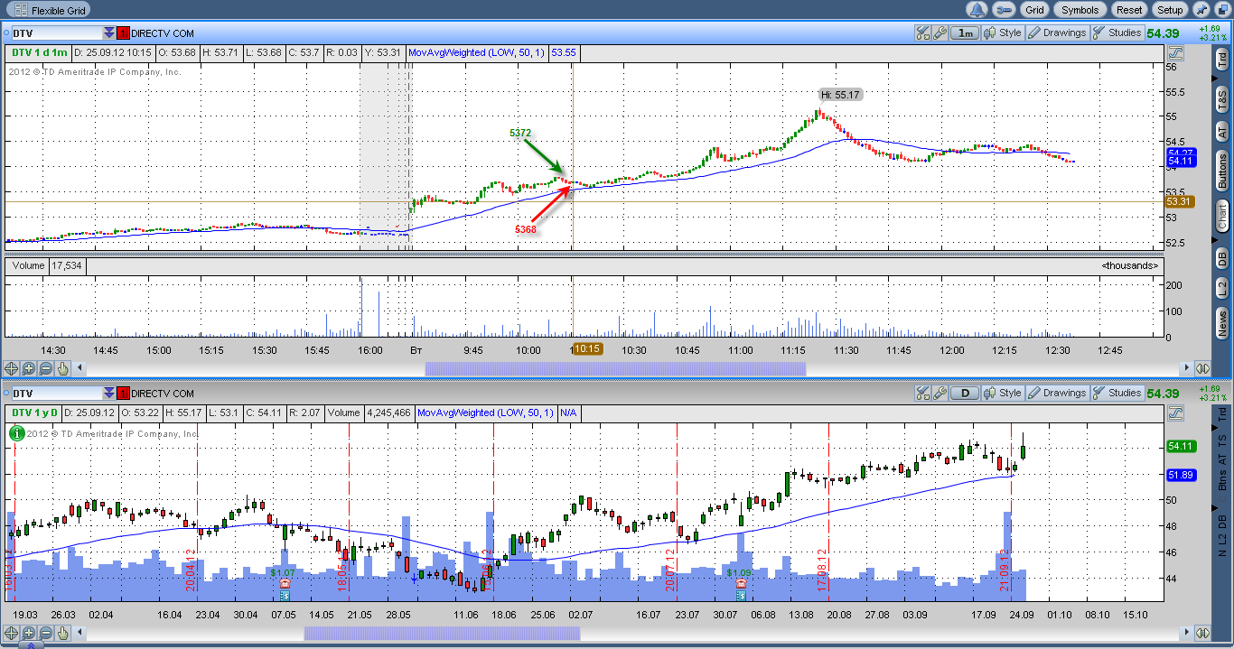Open the lower chart Style menu
The height and width of the screenshot is (649, 1234).
[x=1004, y=393]
